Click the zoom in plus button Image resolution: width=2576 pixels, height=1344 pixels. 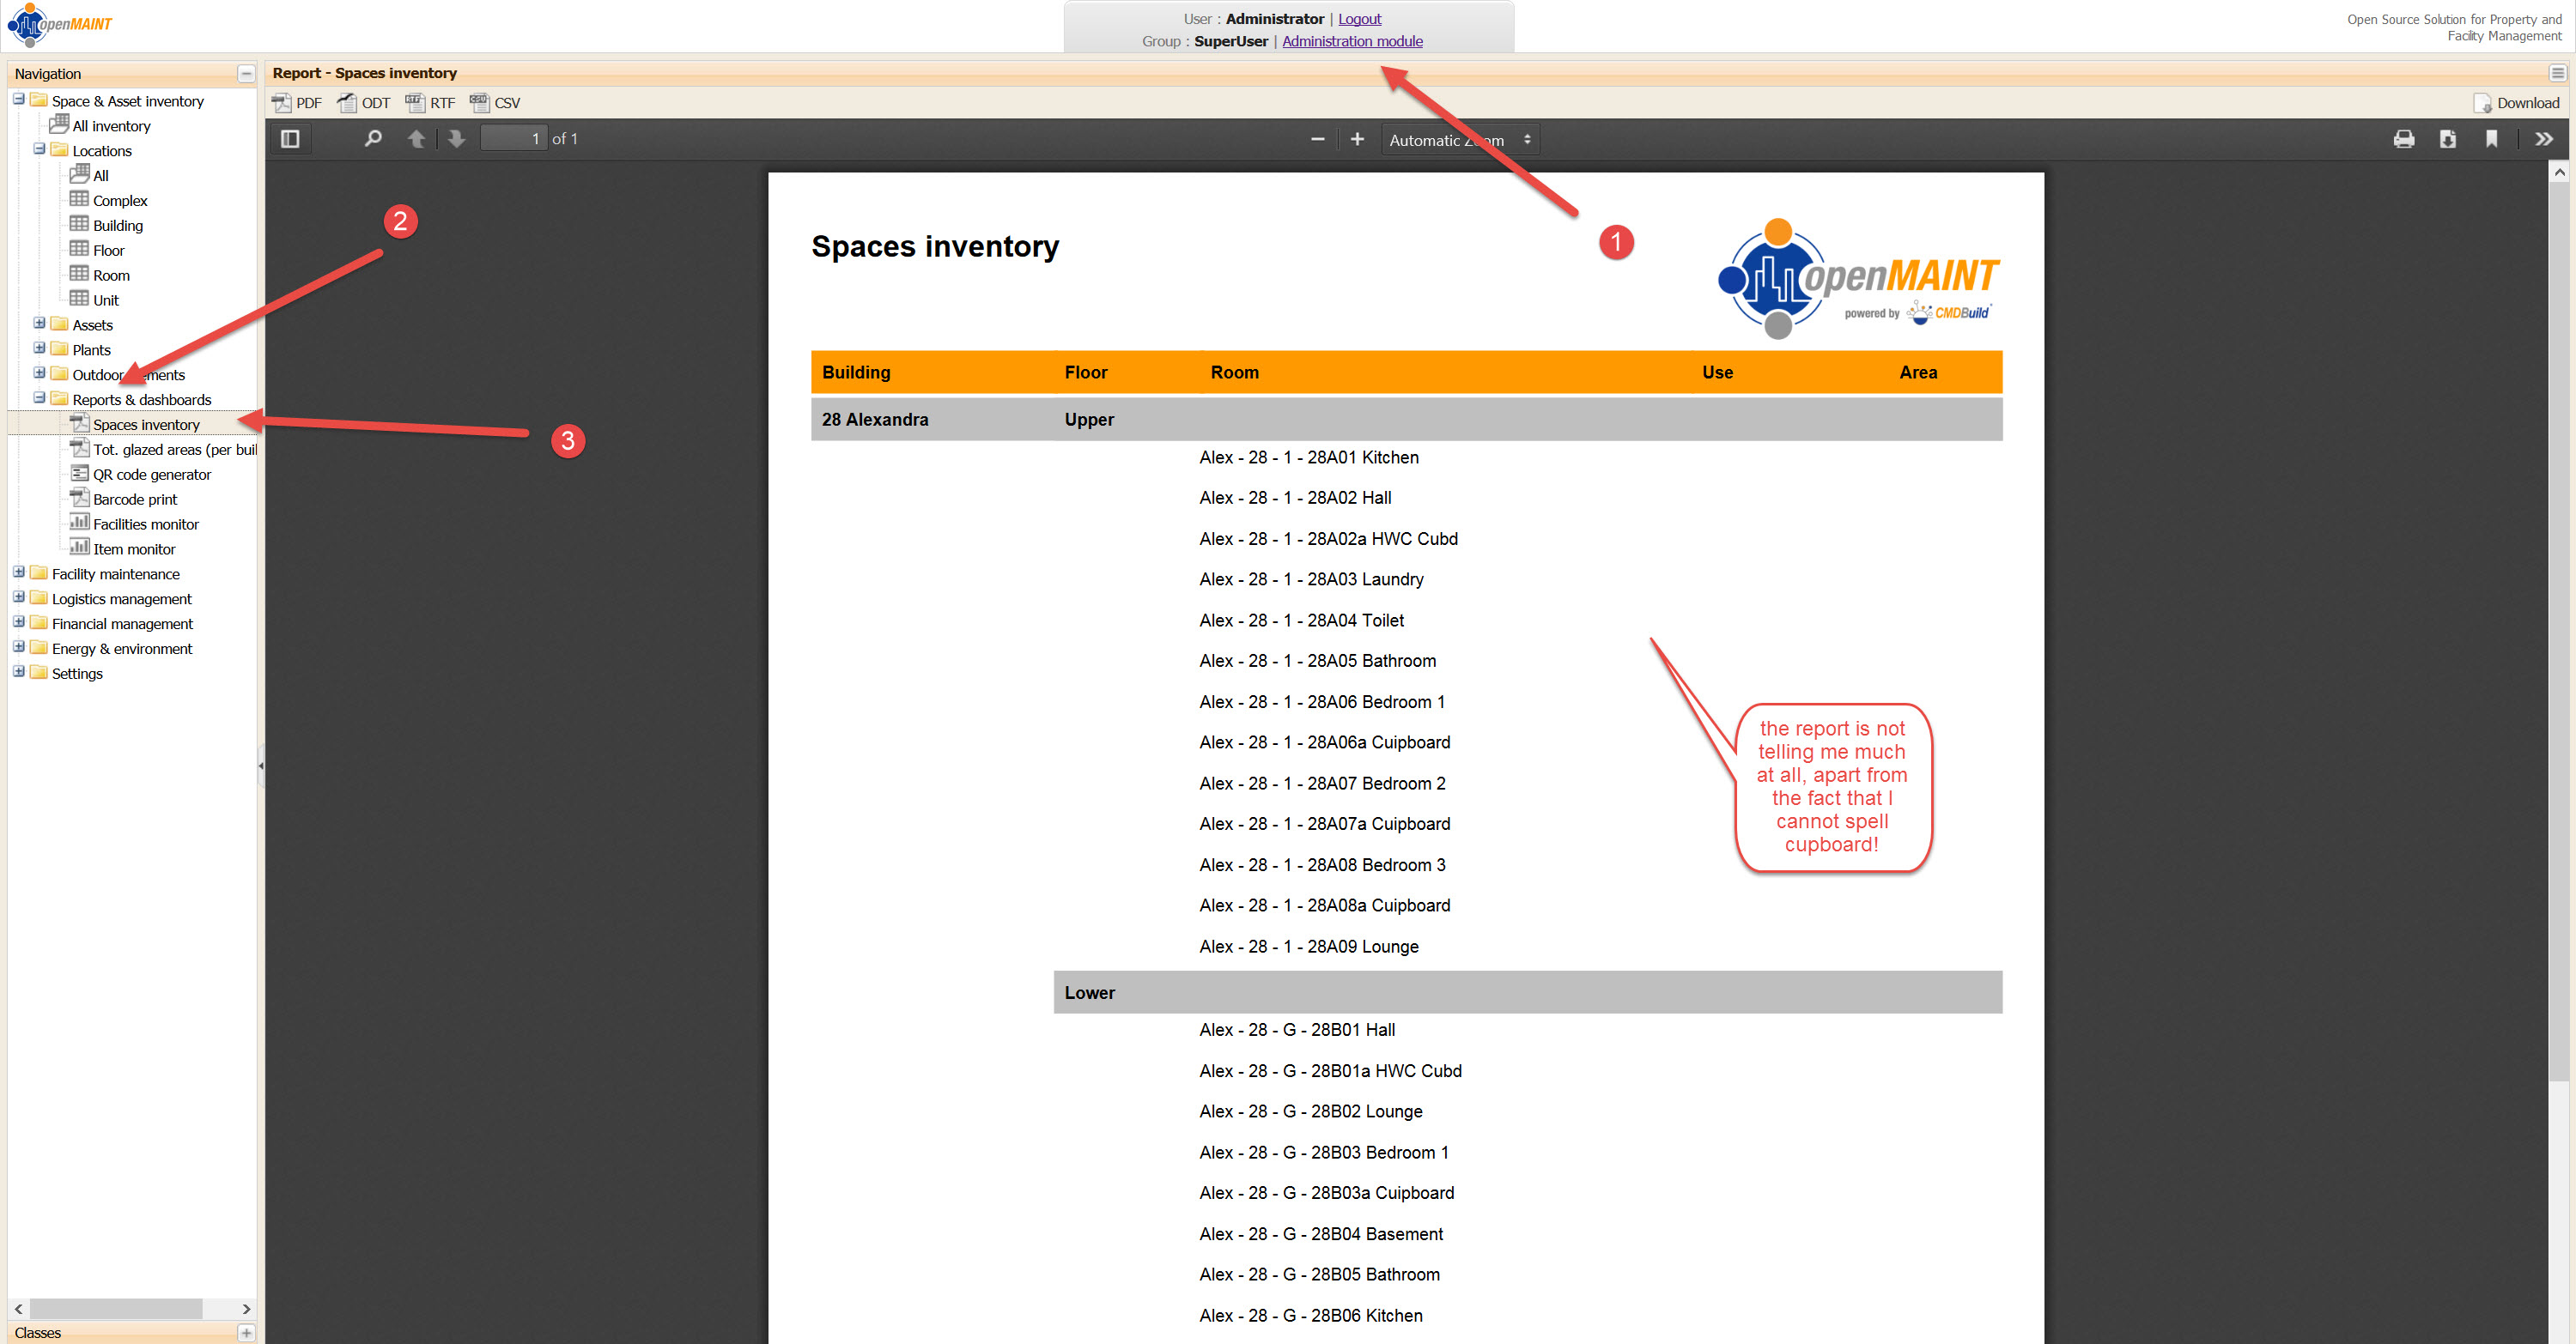(1357, 139)
